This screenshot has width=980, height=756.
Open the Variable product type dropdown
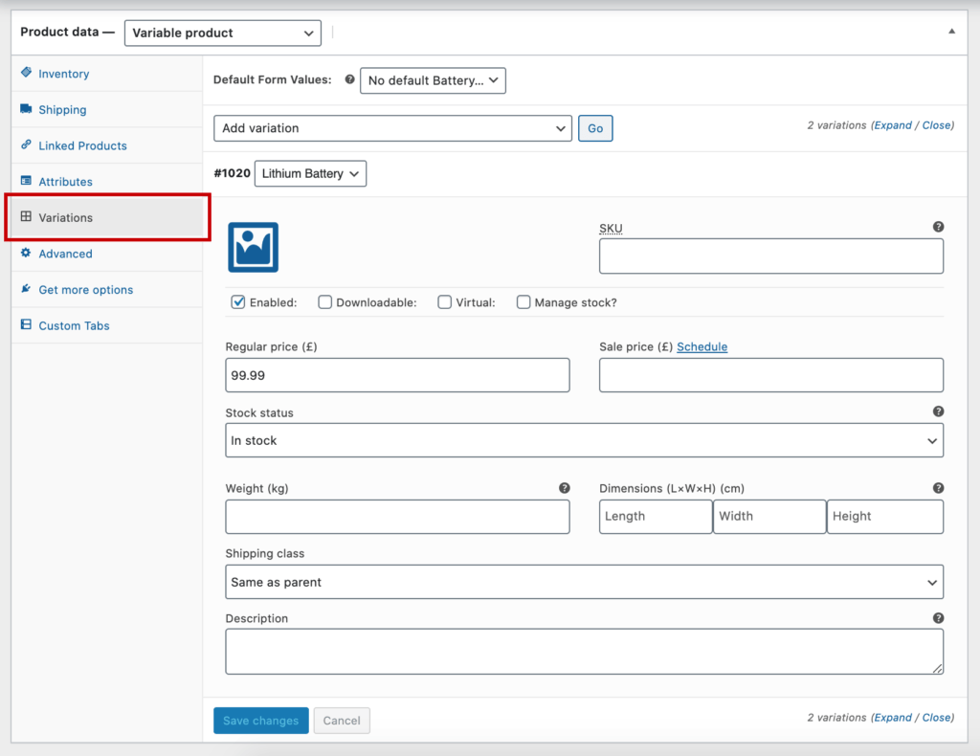pos(222,33)
